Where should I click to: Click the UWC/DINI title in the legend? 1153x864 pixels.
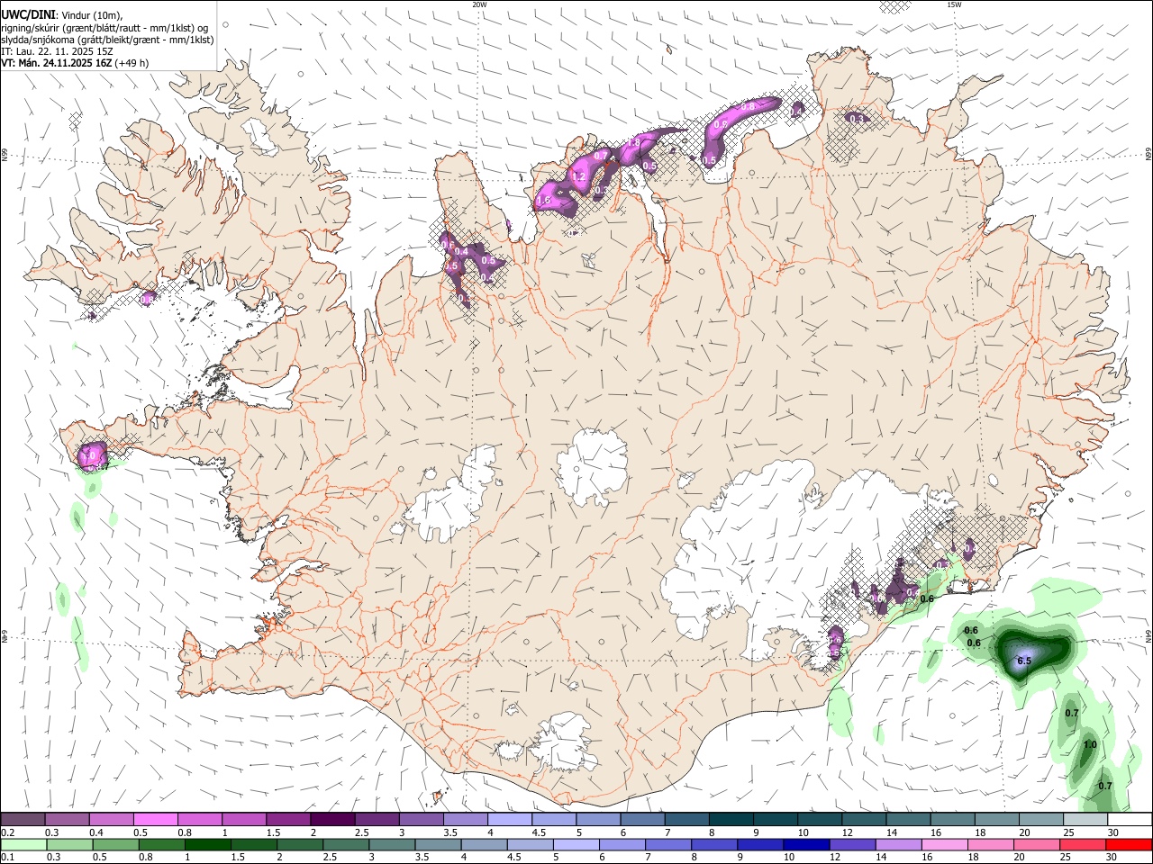[x=29, y=15]
